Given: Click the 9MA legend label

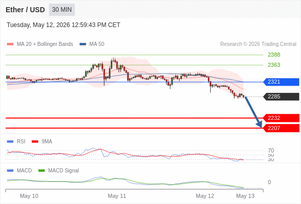Looking at the screenshot, I should [x=47, y=142].
